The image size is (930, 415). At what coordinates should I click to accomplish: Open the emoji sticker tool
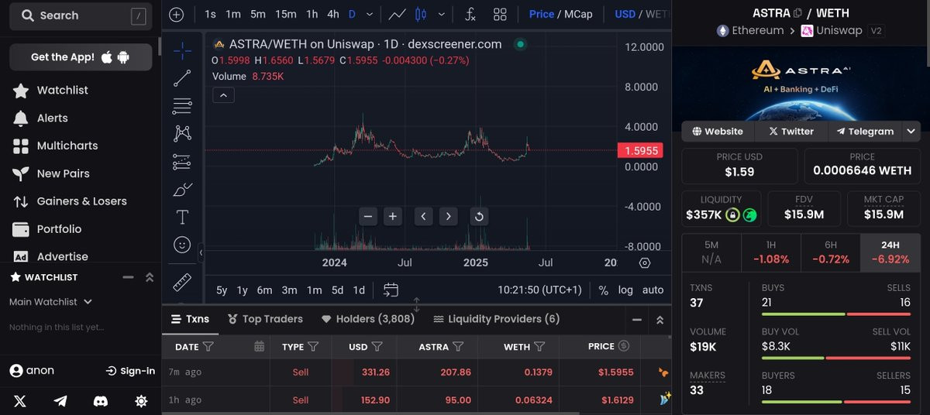tap(182, 245)
